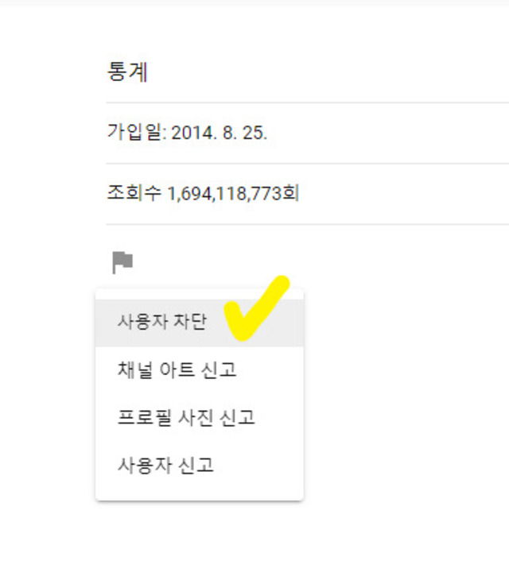Choose 사용자 신고 in the dropdown
The width and height of the screenshot is (509, 580).
(x=200, y=465)
